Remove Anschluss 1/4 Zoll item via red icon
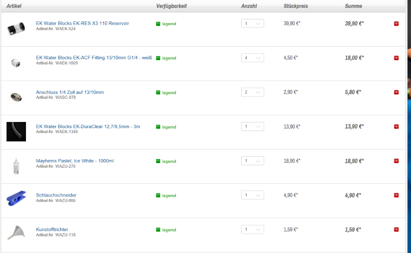 [396, 92]
